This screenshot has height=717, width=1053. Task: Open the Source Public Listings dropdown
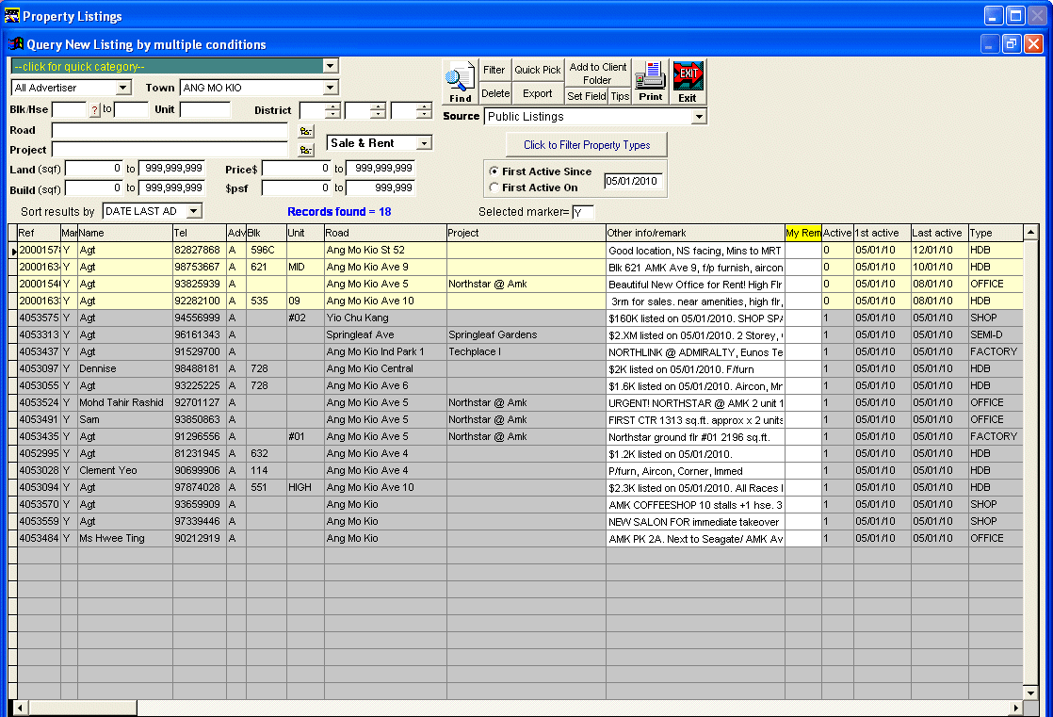(x=699, y=117)
